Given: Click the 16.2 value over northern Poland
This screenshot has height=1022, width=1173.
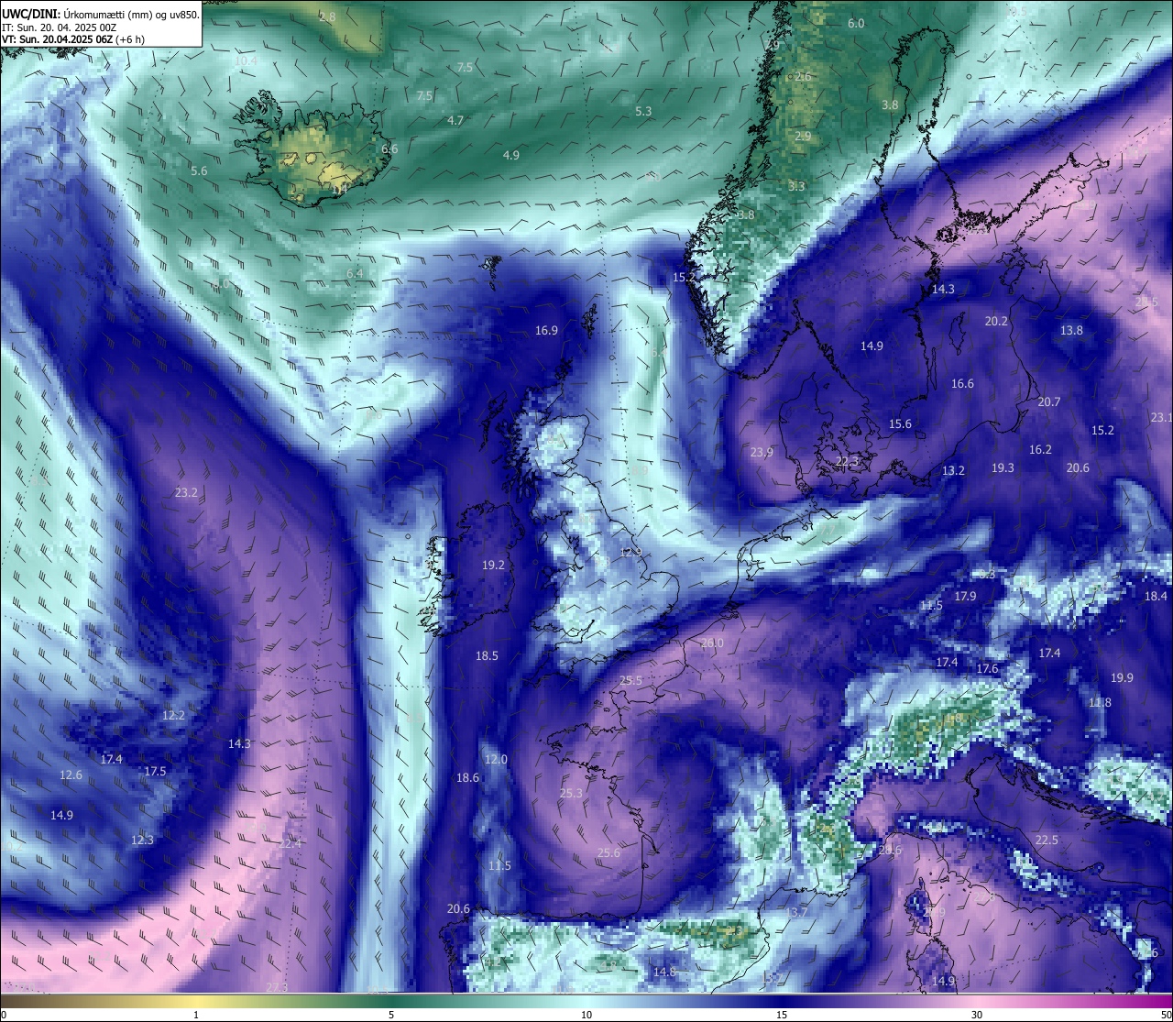Looking at the screenshot, I should point(1040,449).
